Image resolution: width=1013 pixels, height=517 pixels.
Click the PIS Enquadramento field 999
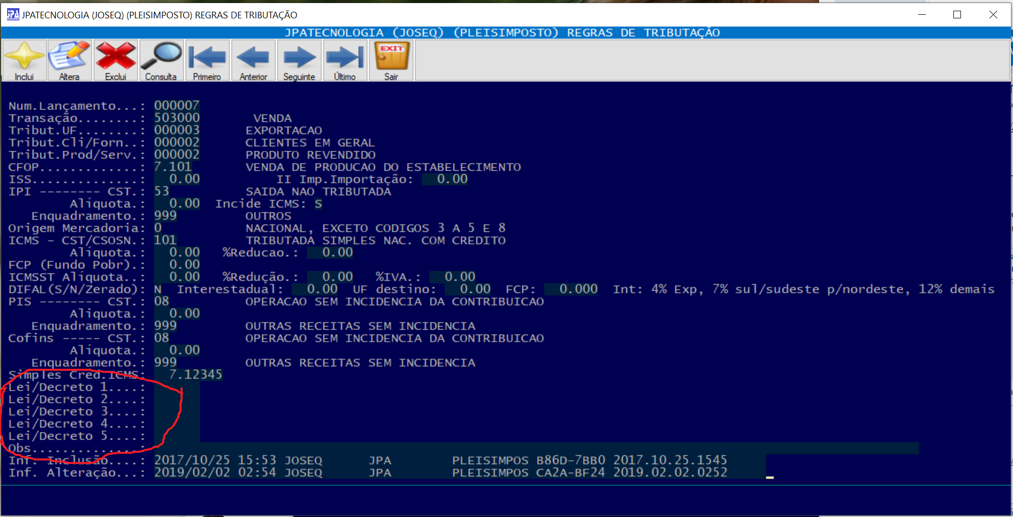point(165,325)
